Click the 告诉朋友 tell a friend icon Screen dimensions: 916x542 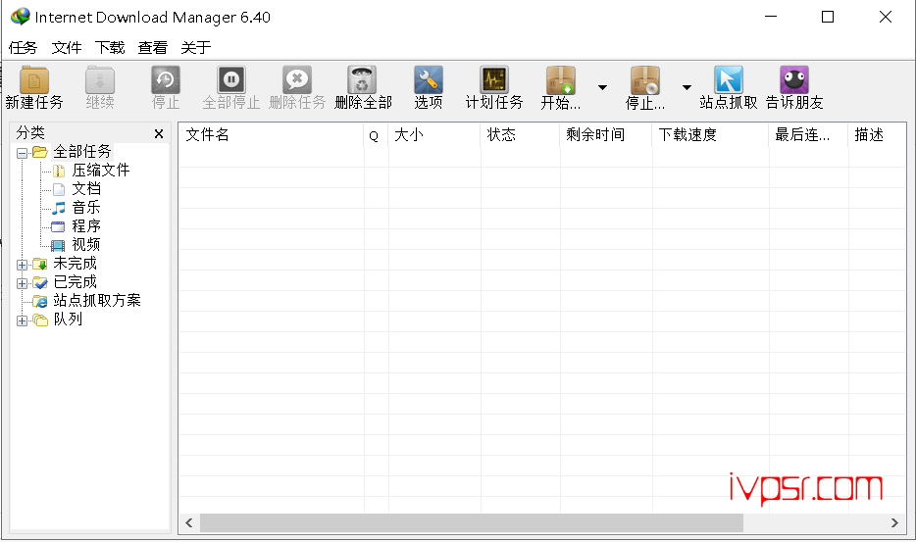pyautogui.click(x=794, y=80)
